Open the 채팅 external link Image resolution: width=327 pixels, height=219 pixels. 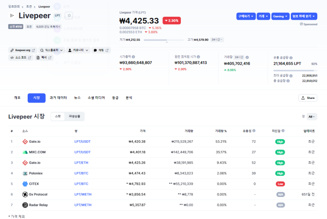tap(101, 50)
